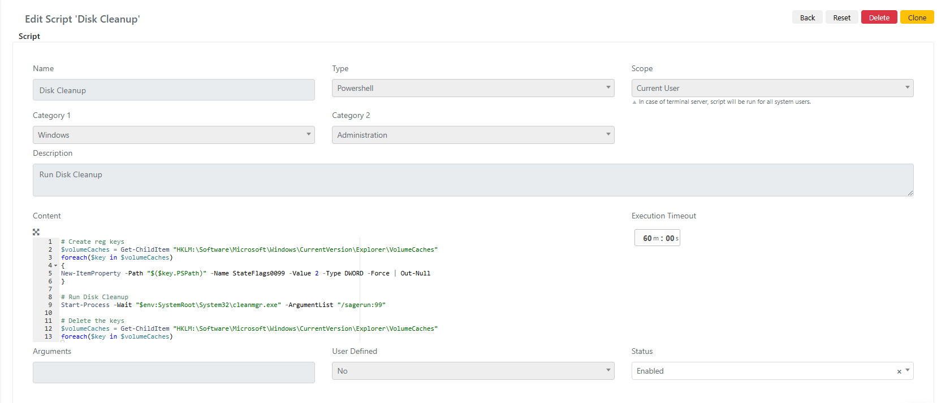The width and height of the screenshot is (937, 403).
Task: Click the Execution Timeout seconds value 00
Action: click(670, 238)
